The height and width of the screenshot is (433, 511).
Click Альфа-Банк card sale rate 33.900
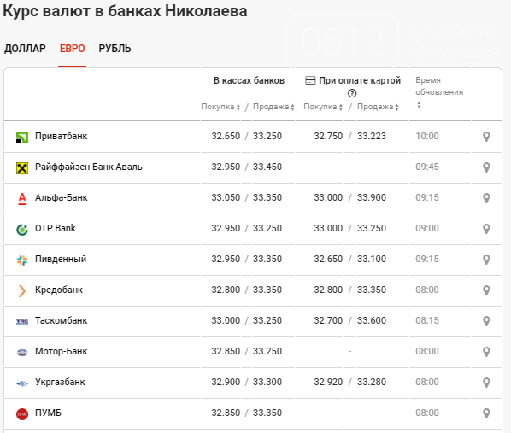tap(372, 197)
